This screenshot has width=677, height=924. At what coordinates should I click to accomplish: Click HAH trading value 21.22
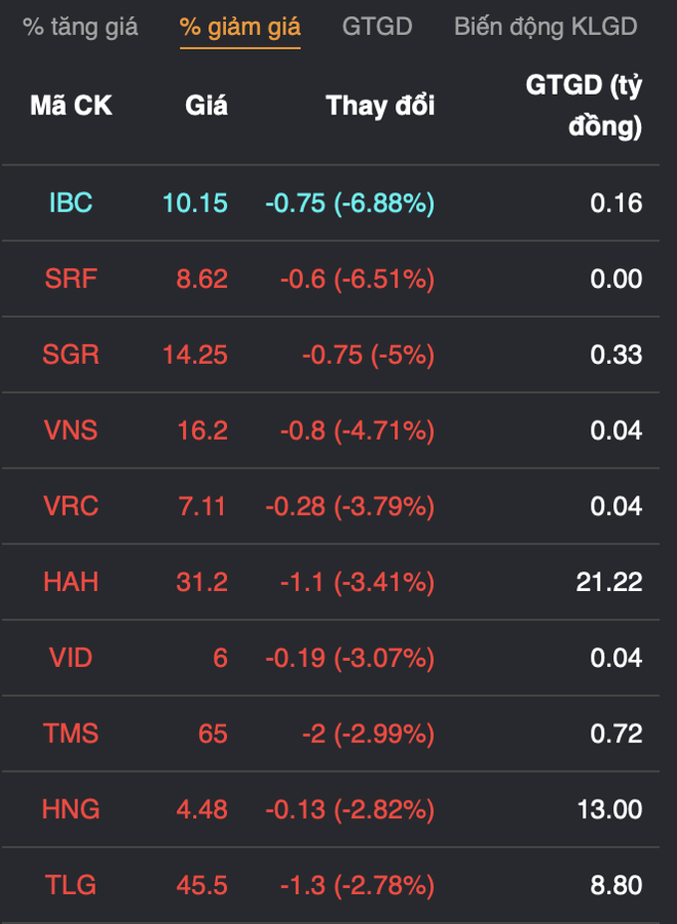609,582
